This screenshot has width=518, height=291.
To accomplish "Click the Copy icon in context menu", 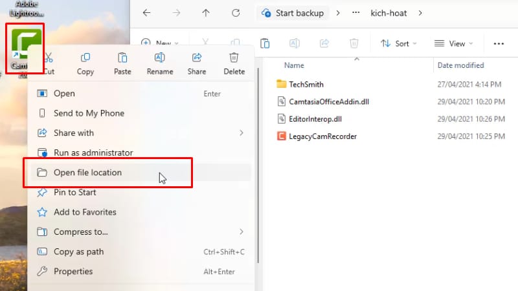I will click(85, 58).
